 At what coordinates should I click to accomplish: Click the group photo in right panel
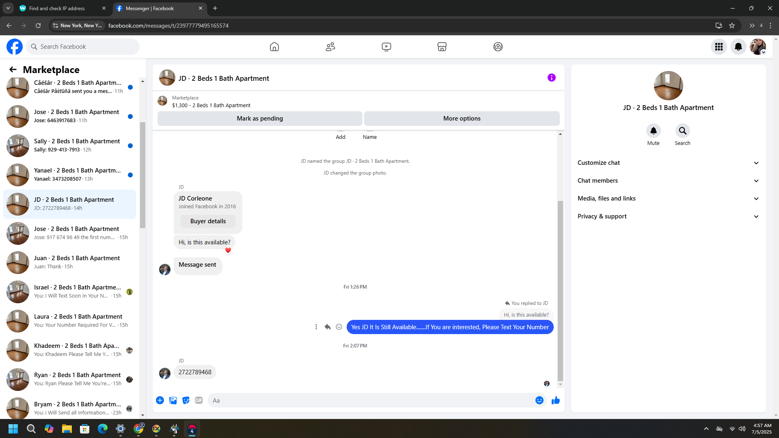(x=668, y=86)
